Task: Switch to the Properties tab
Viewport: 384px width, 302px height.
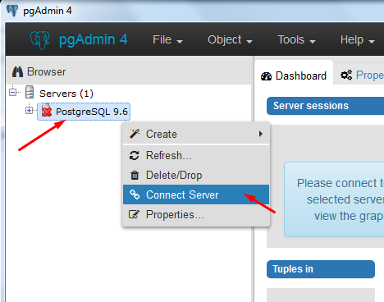Action: click(x=359, y=75)
